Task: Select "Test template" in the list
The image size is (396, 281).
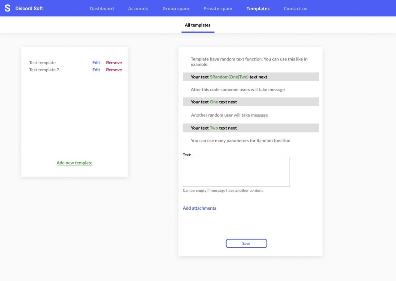Action: [x=42, y=63]
